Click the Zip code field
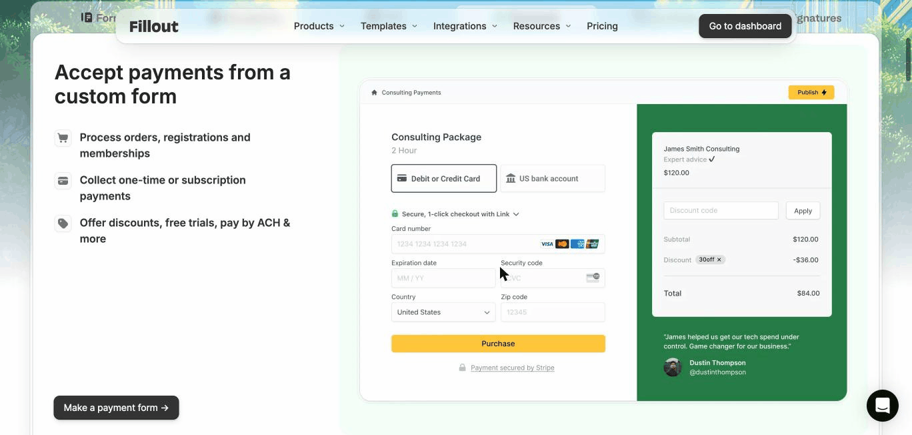Image resolution: width=912 pixels, height=435 pixels. pos(553,312)
